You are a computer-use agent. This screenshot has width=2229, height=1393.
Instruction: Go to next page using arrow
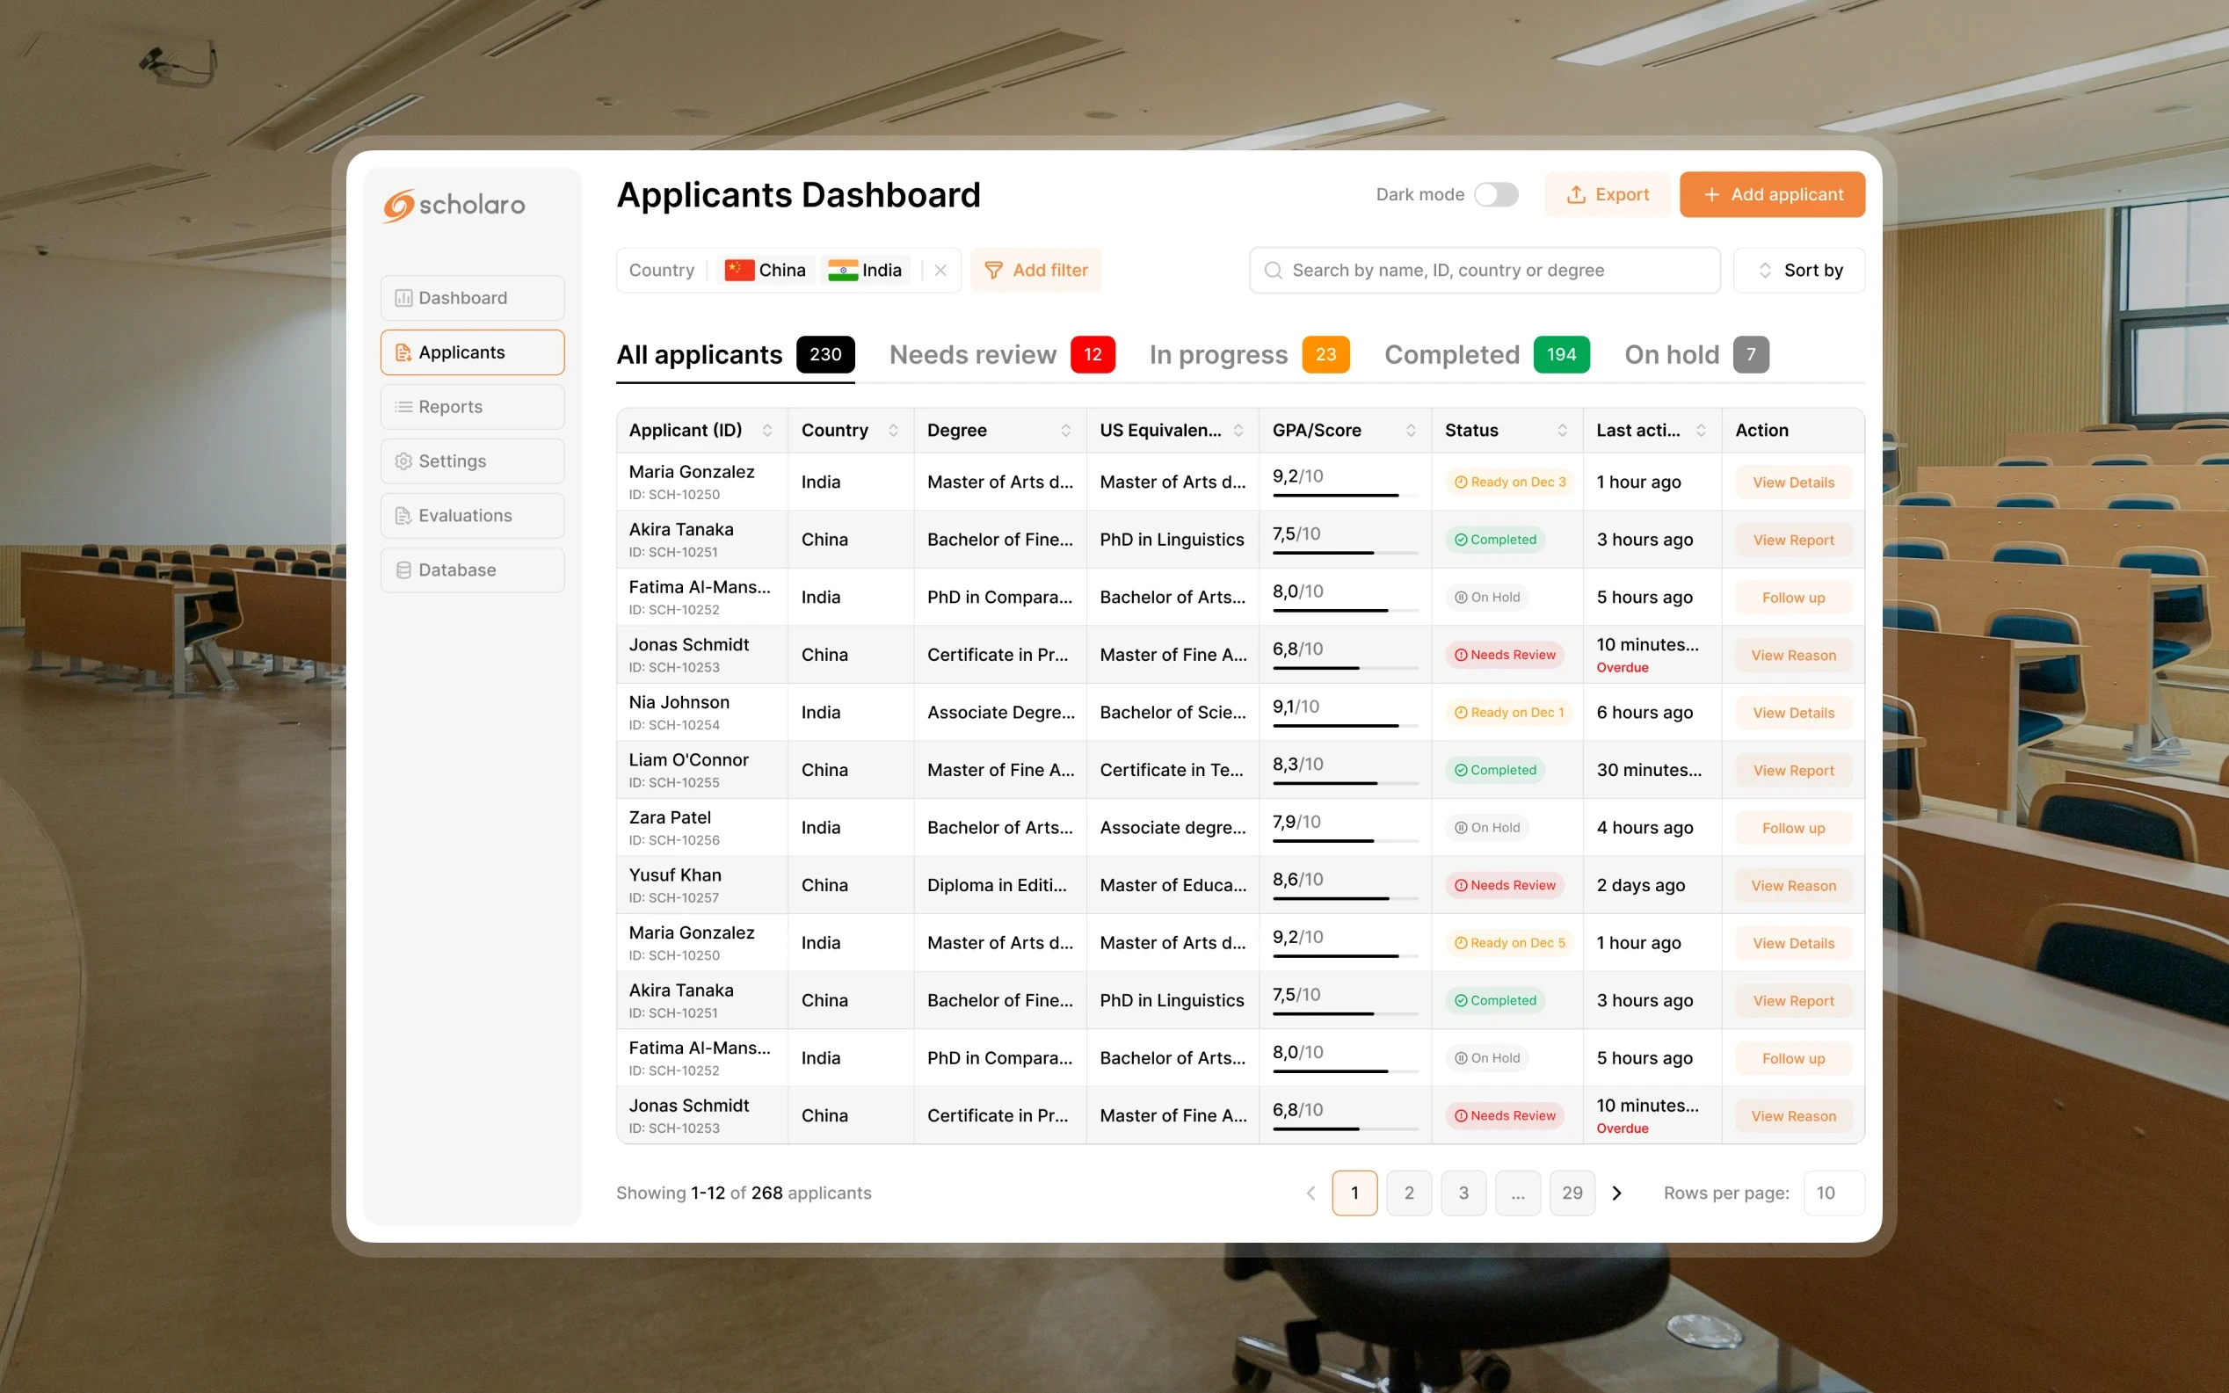pyautogui.click(x=1616, y=1192)
